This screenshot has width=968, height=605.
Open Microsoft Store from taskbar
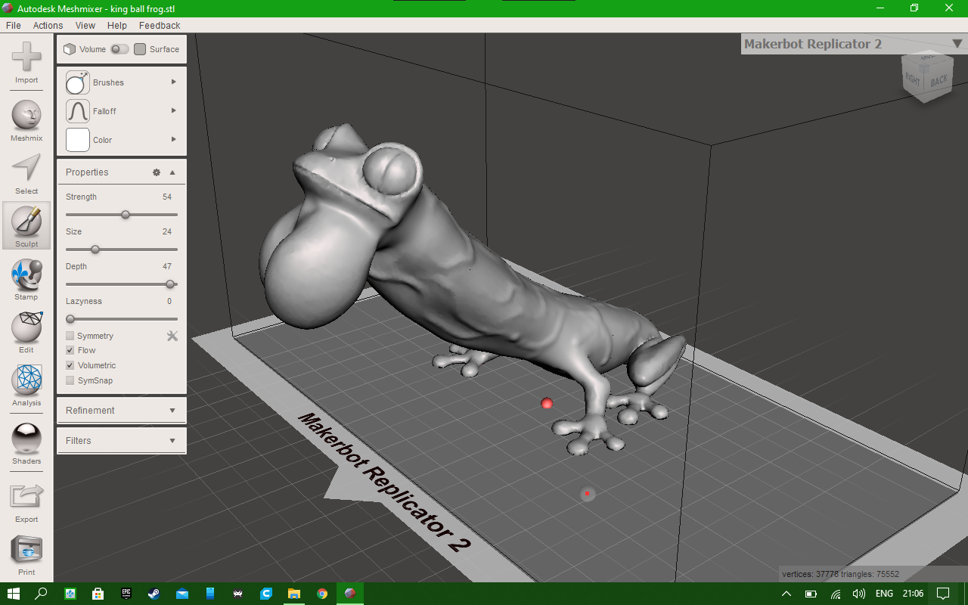coord(98,594)
